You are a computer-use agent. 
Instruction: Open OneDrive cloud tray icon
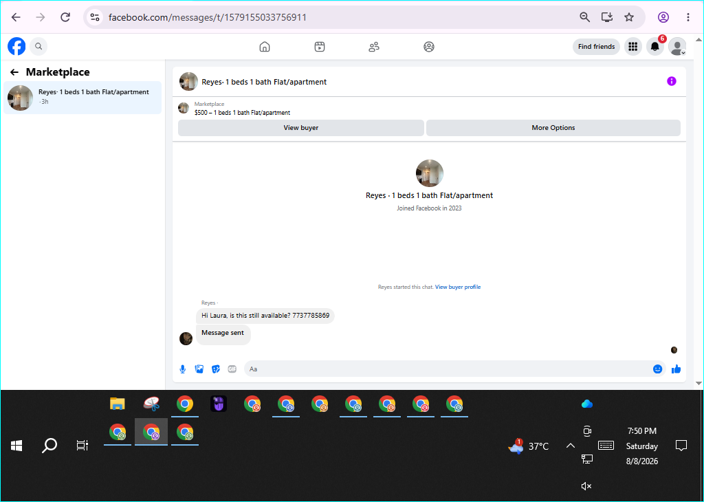click(x=587, y=404)
